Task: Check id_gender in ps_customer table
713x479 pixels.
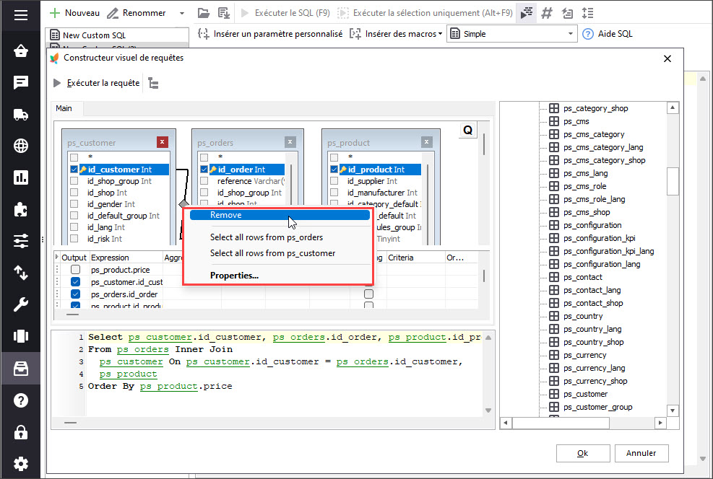Action: pos(74,204)
